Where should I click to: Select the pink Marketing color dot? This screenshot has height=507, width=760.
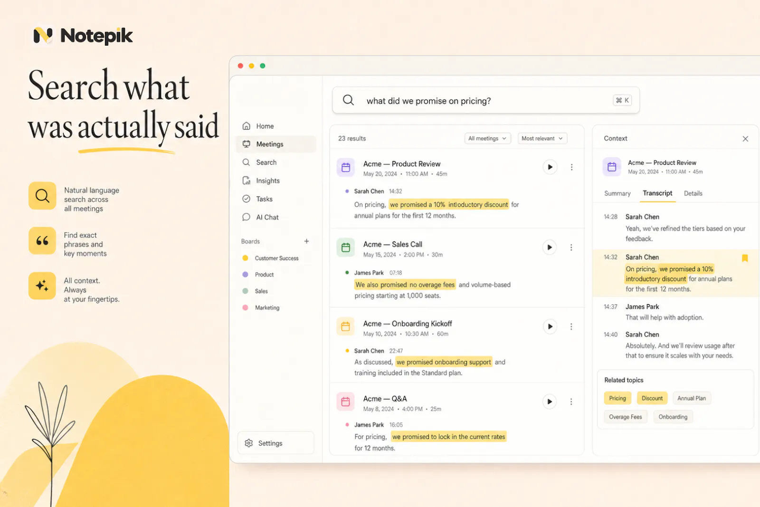click(x=246, y=307)
